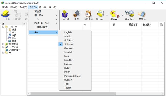Open the IDM submenu entry in View menu

[x=43, y=23]
